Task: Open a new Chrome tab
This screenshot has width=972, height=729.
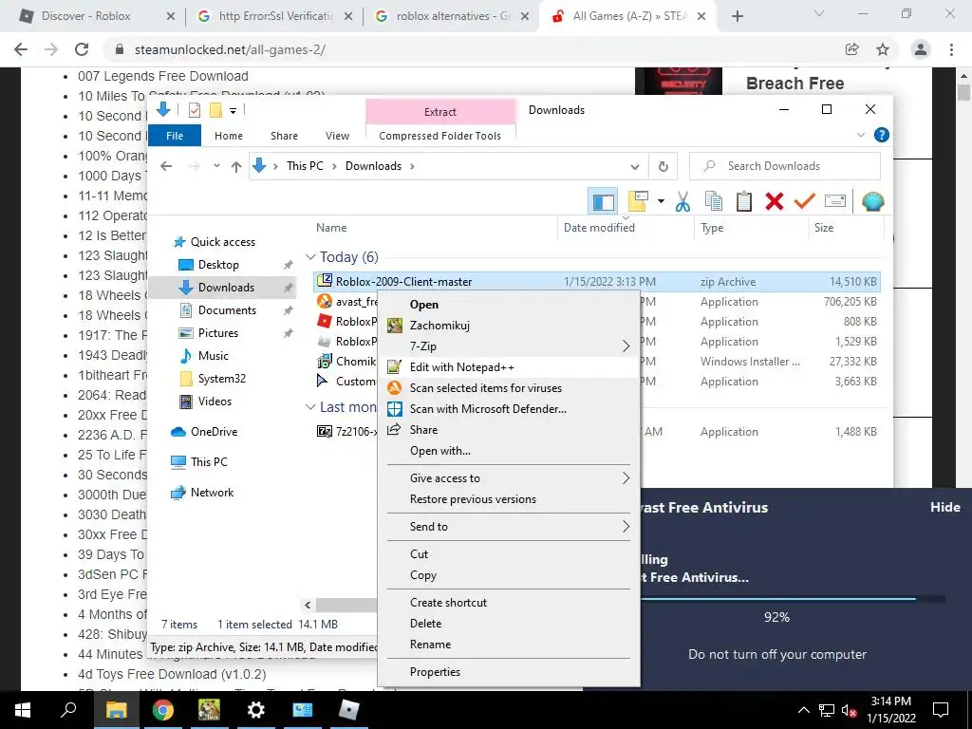Action: coord(737,16)
